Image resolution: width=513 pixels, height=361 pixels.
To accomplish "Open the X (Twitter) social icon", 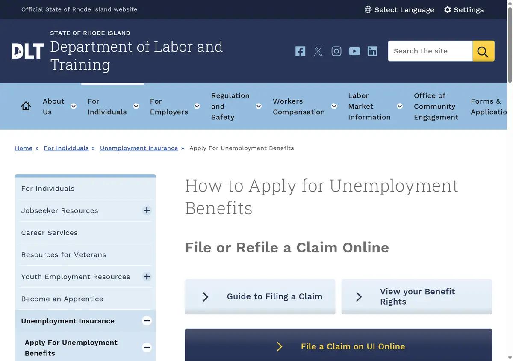I will pos(318,51).
